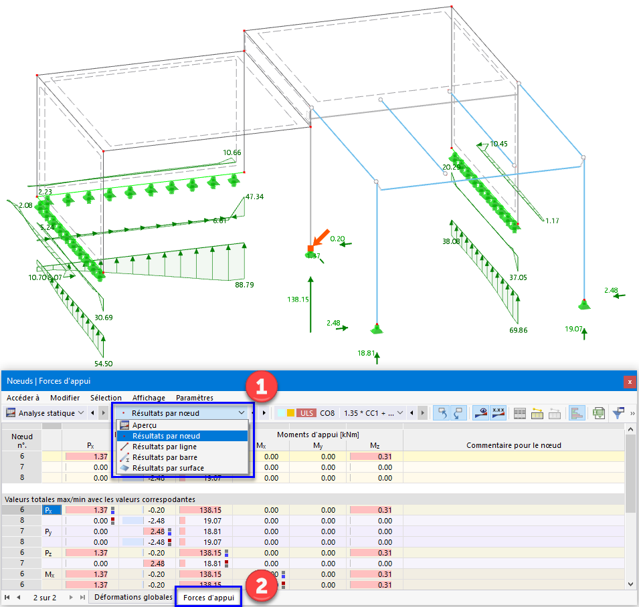
Task: Click the yellow color swatch
Action: 290,413
